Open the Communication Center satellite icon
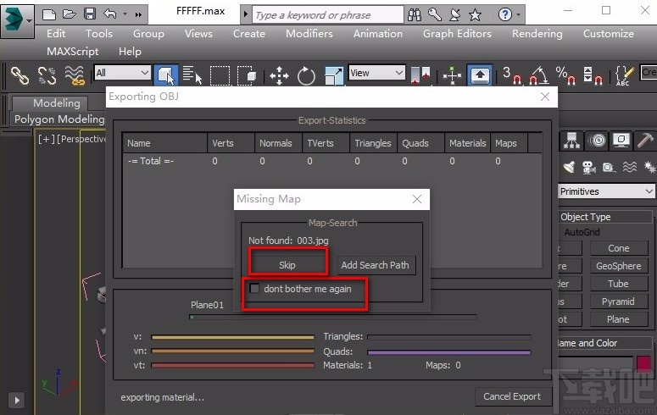Screen dimensions: 657x415 coord(455,15)
